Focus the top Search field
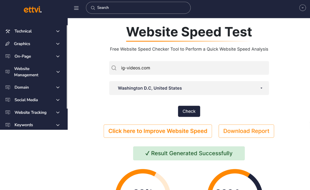This screenshot has width=310, height=190. point(138,8)
